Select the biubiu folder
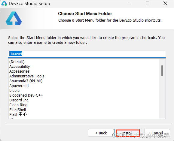 (x=14, y=91)
